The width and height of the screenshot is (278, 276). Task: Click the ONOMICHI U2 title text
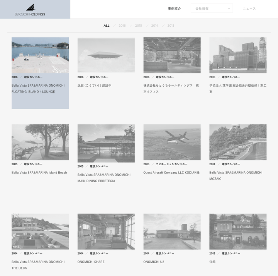[x=154, y=262]
